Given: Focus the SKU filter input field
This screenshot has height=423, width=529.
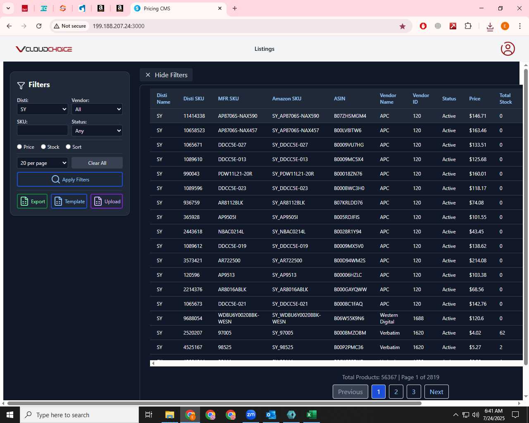Looking at the screenshot, I should (x=43, y=130).
